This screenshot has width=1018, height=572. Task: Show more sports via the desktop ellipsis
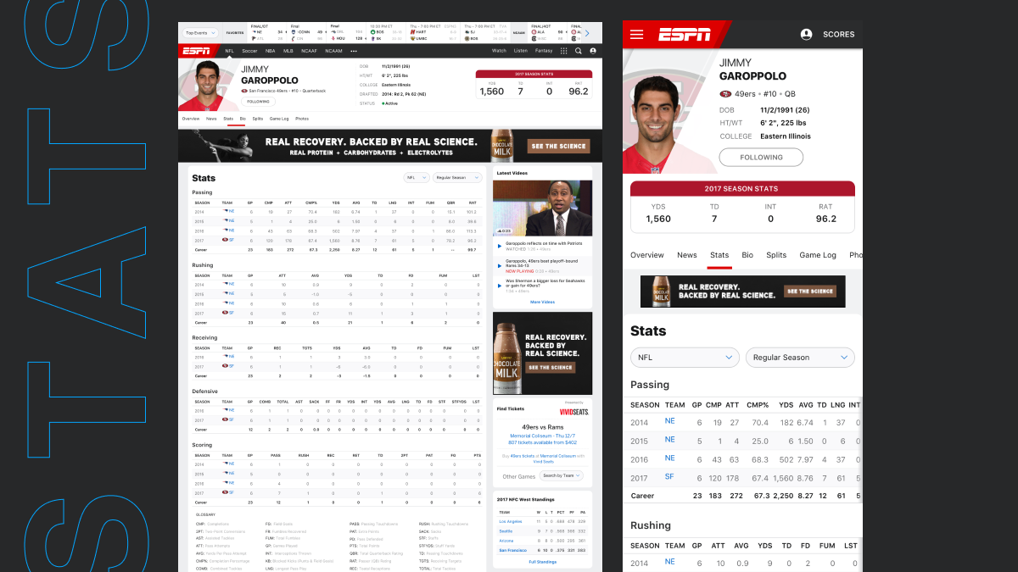pyautogui.click(x=354, y=51)
